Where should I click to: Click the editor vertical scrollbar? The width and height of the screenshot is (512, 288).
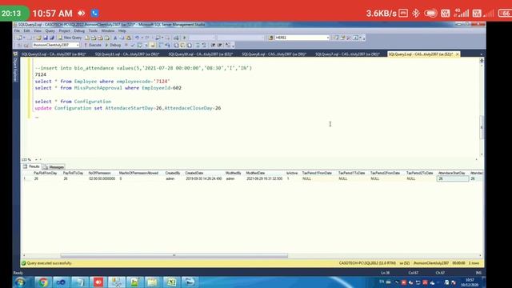coord(482,127)
